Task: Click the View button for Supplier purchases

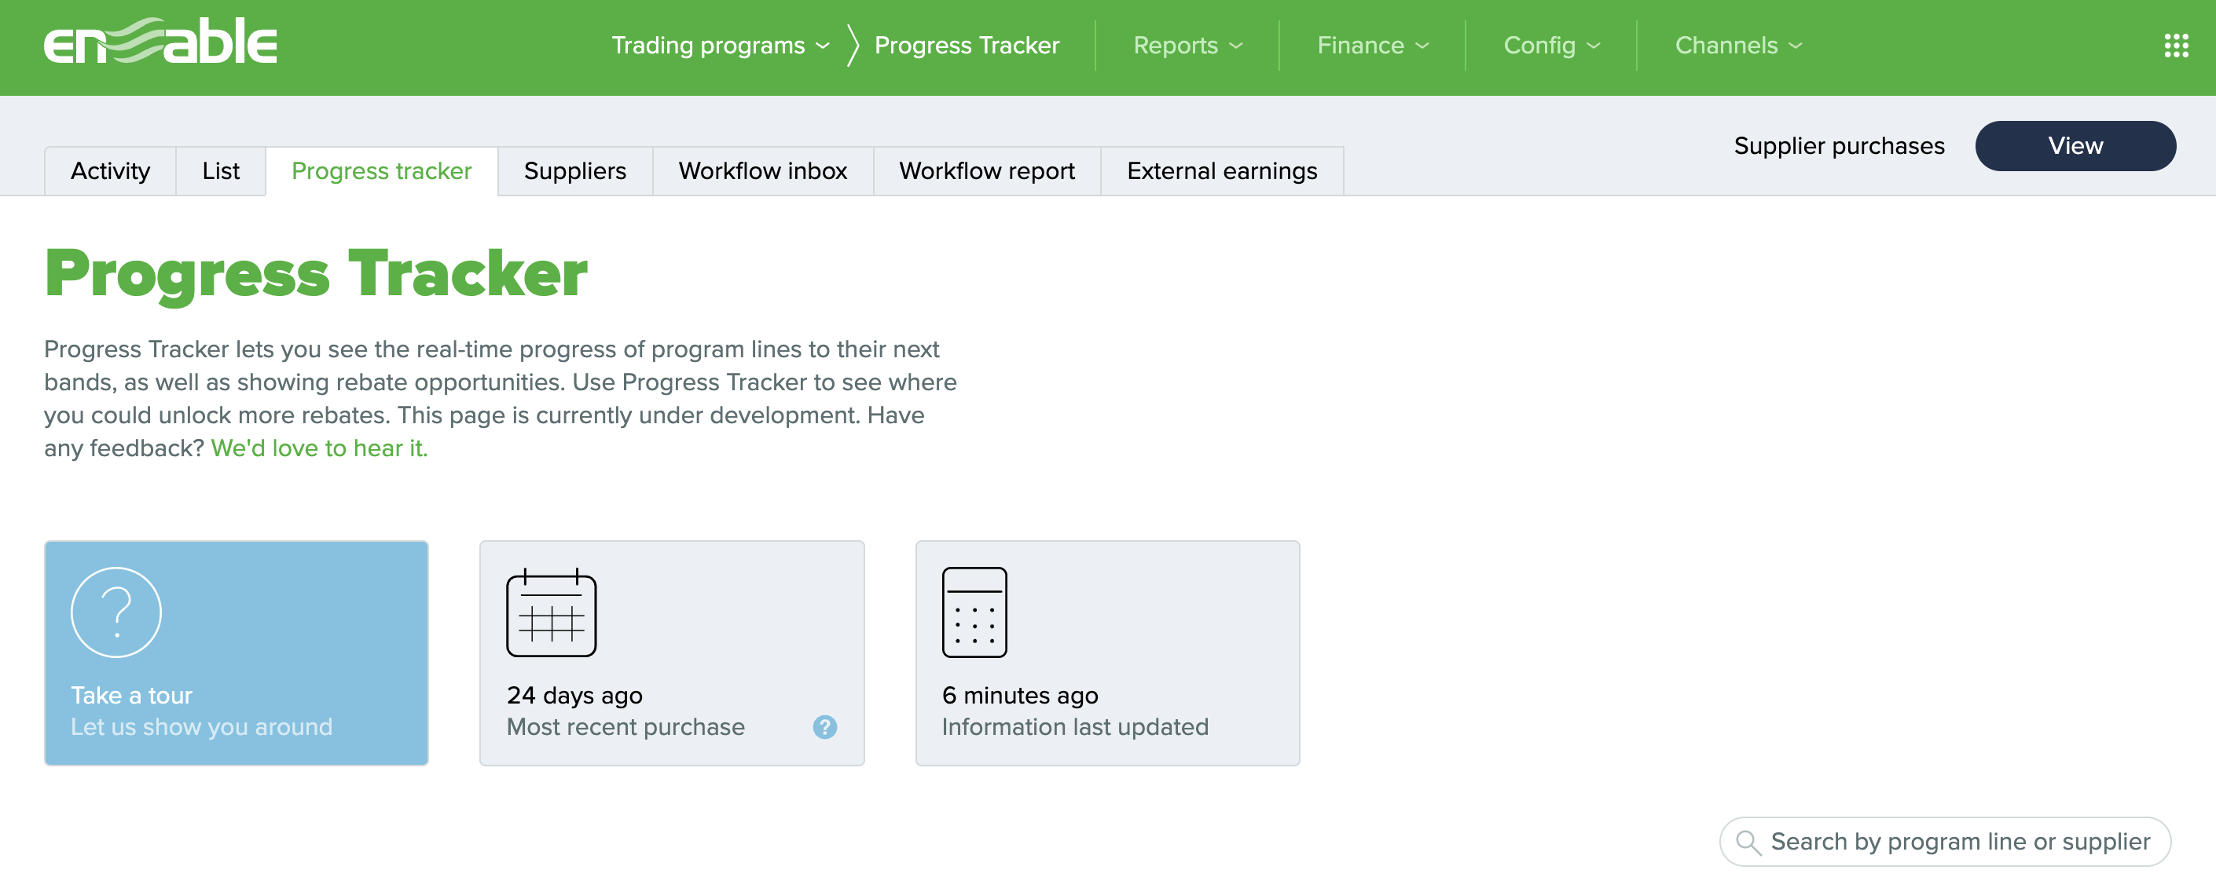Action: [x=2075, y=146]
